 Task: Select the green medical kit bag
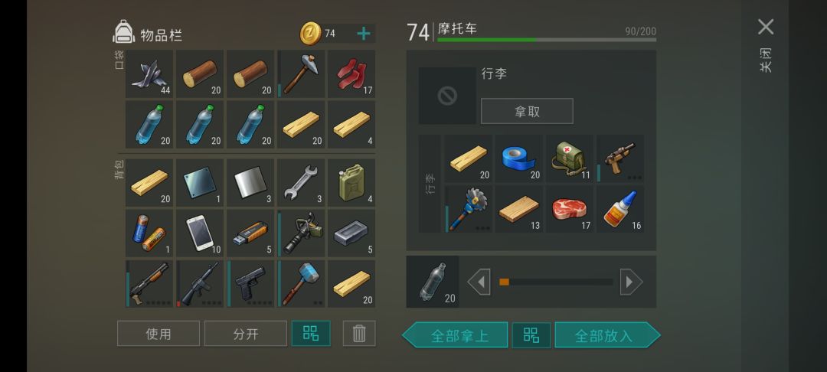[570, 158]
